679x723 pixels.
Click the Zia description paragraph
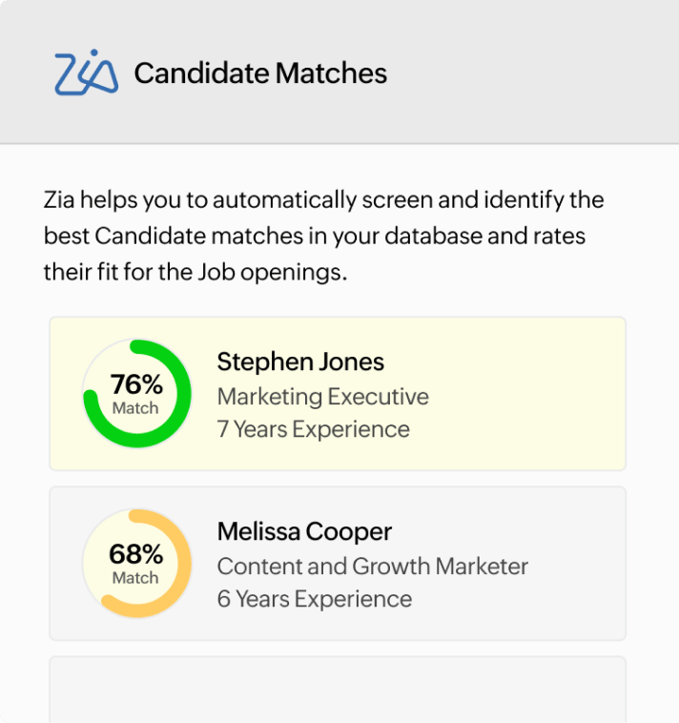pyautogui.click(x=324, y=237)
